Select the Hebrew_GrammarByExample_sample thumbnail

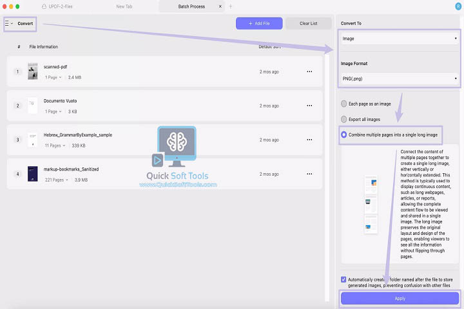click(33, 140)
